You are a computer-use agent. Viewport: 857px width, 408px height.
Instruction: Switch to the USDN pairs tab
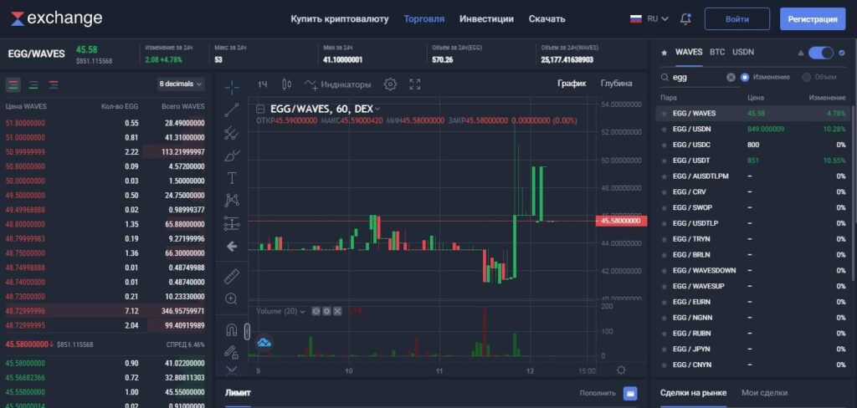[x=743, y=52]
